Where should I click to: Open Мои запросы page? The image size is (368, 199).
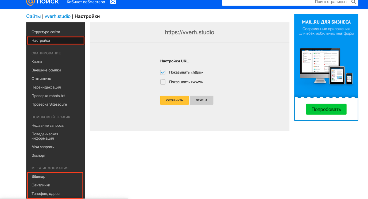43,147
